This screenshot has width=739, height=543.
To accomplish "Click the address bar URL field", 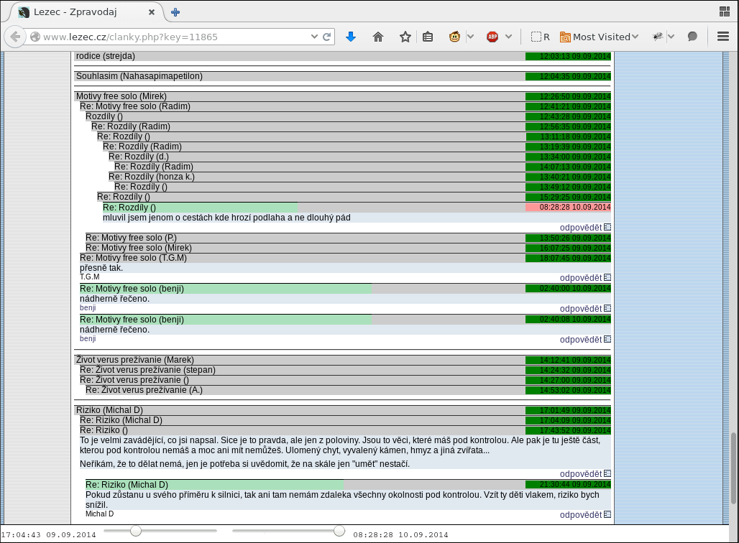I will point(173,37).
